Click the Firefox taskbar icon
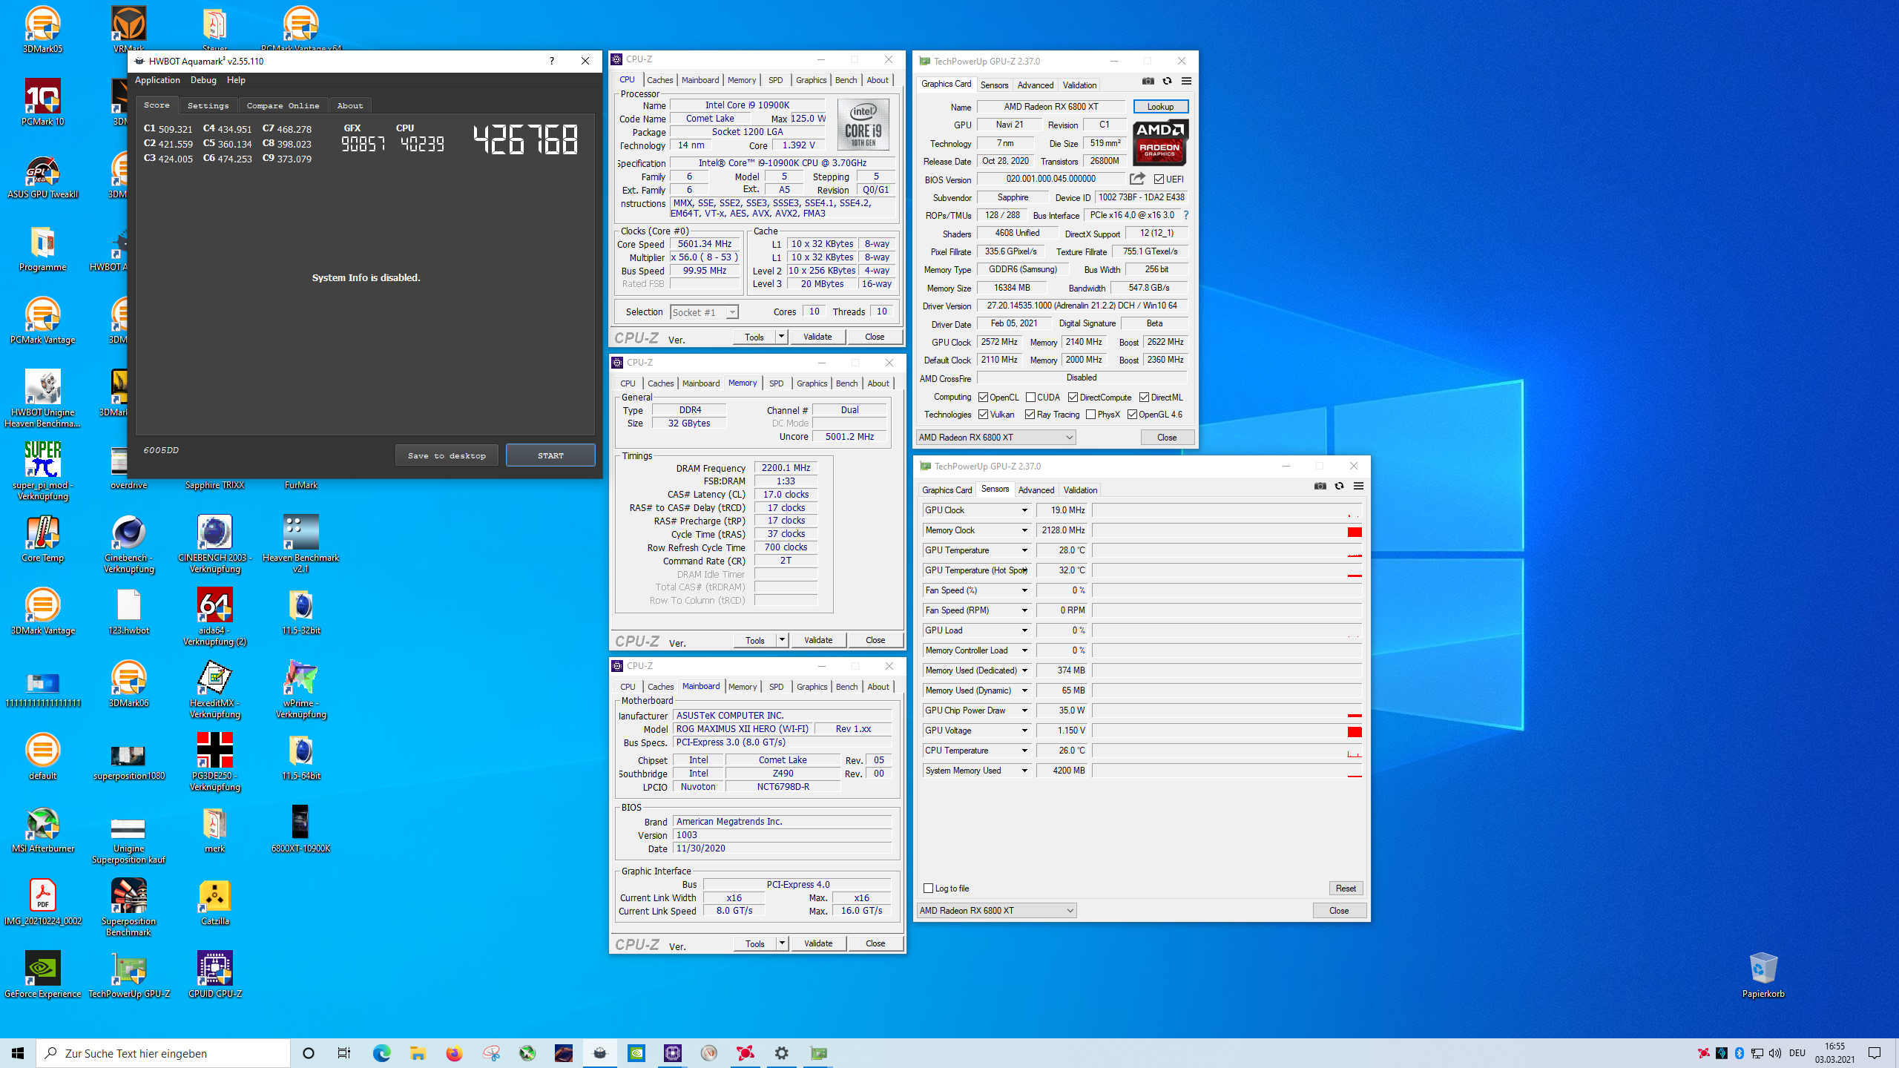1899x1068 pixels. click(x=454, y=1053)
